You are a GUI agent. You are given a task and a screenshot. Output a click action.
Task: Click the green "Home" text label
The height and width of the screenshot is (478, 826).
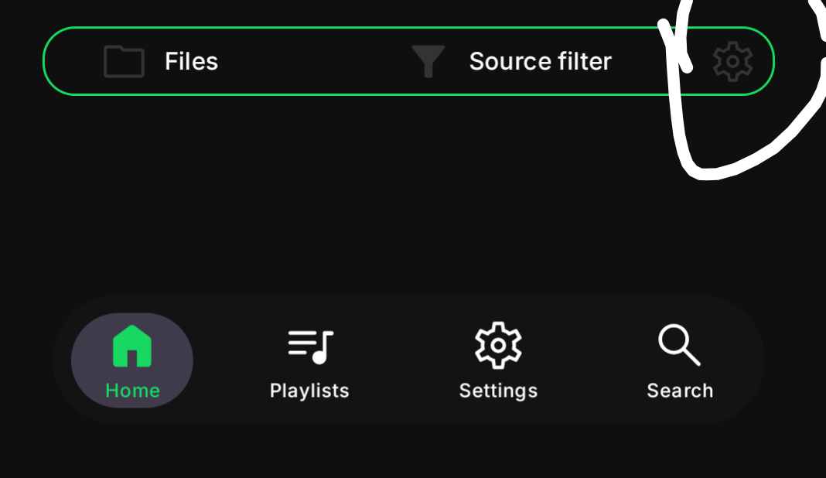[132, 391]
